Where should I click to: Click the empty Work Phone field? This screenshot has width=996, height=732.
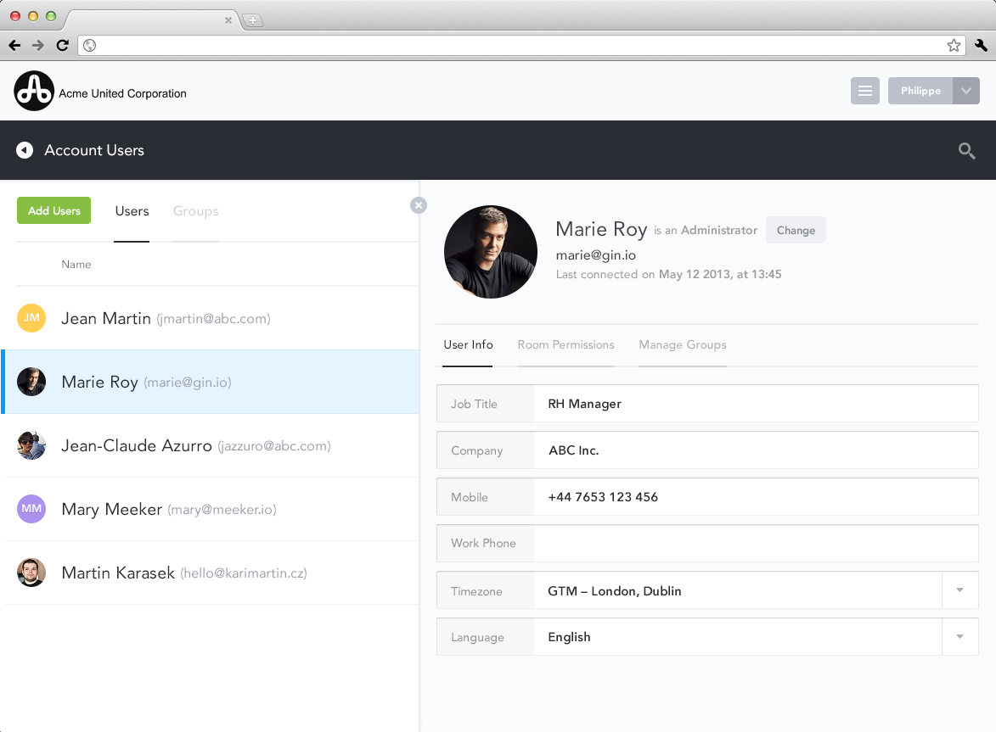point(755,543)
